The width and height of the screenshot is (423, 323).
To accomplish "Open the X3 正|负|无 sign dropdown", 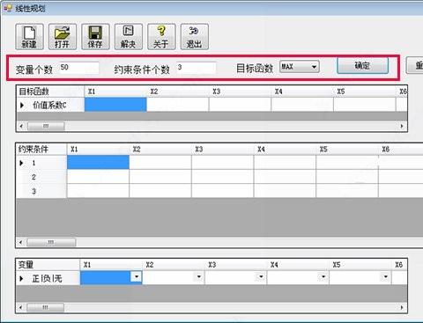I will tap(261, 276).
